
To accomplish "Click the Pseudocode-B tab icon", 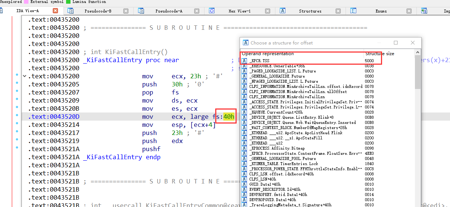I will pos(70,11).
